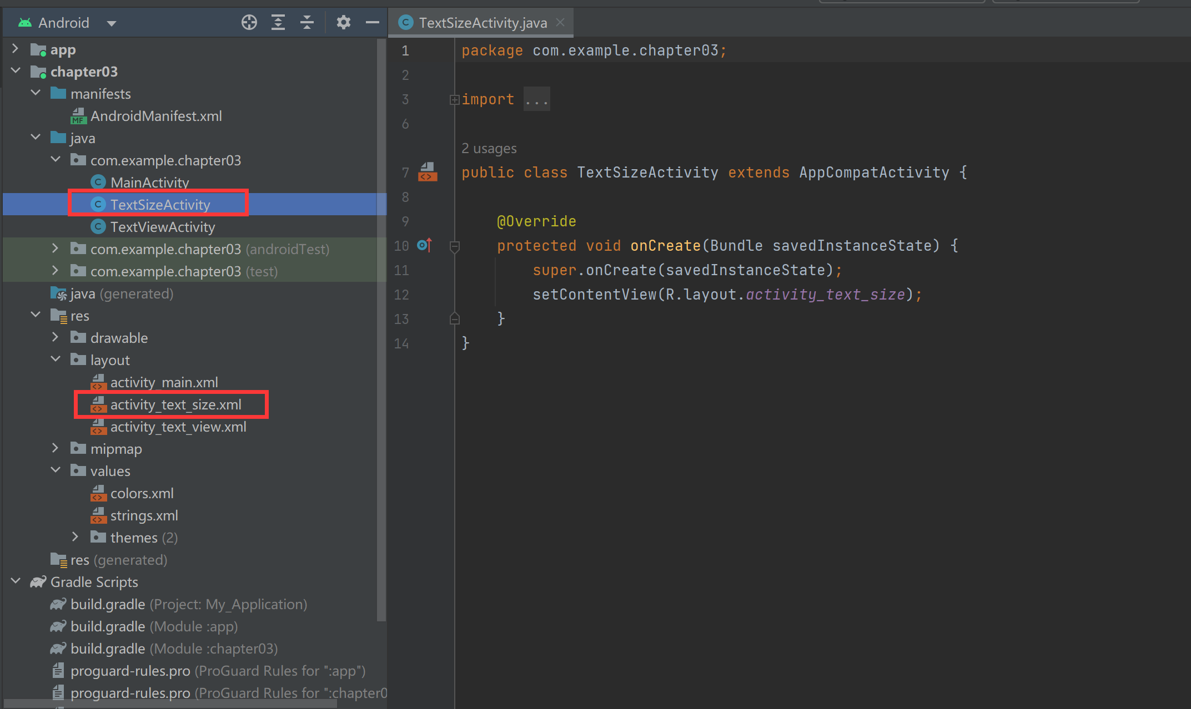This screenshot has height=709, width=1191.
Task: Click the related XML file gutter icon on line 7
Action: tap(428, 172)
